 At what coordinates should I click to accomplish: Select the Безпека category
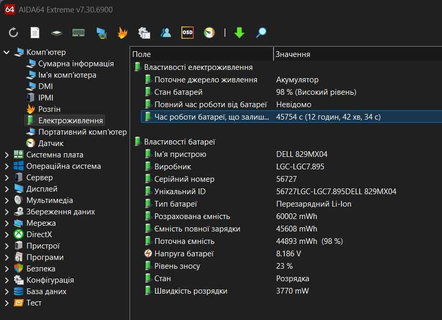40,268
